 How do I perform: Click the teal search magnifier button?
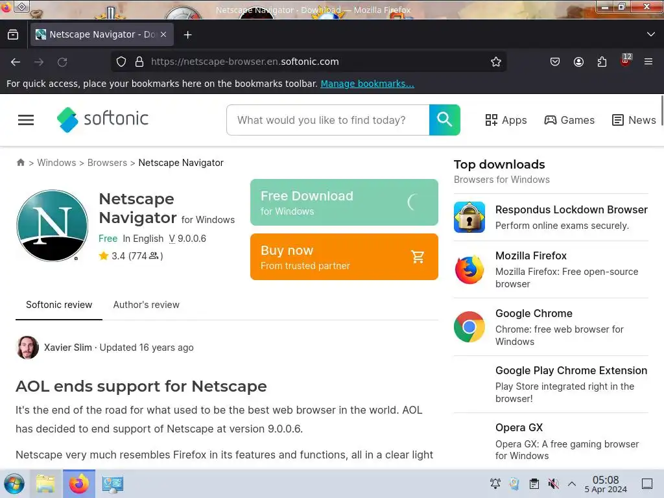pyautogui.click(x=445, y=120)
